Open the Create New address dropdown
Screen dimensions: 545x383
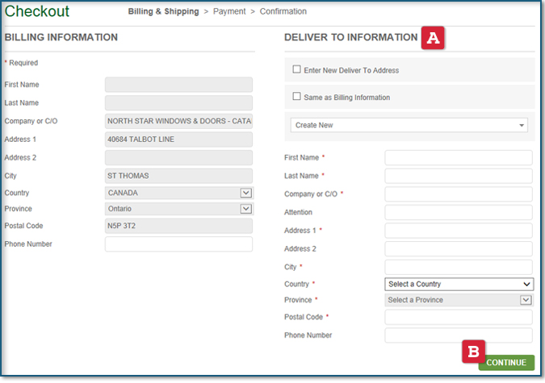click(409, 125)
